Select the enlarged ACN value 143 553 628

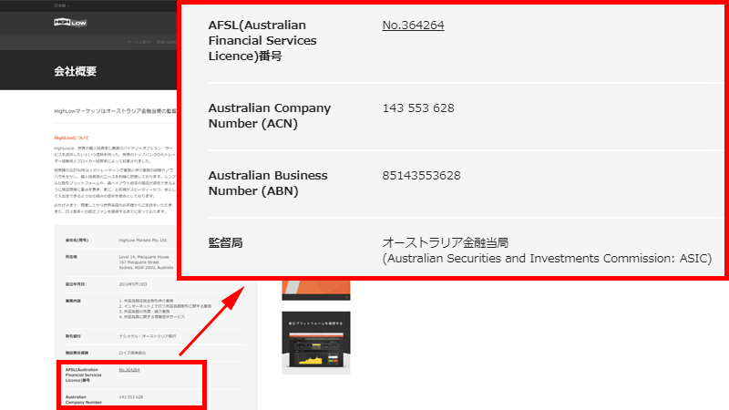point(418,108)
